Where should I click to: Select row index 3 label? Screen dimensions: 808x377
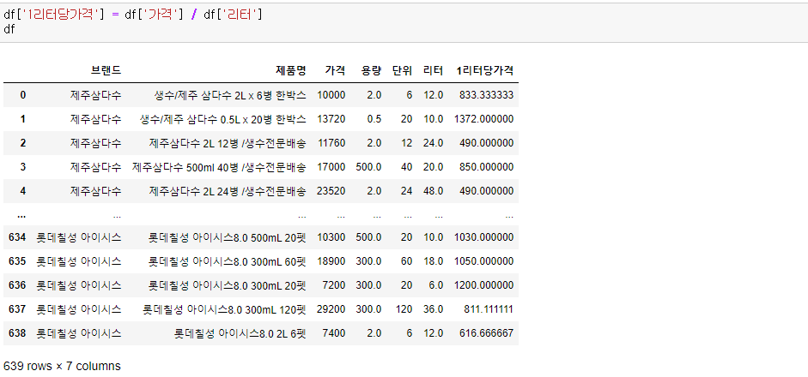click(x=22, y=167)
